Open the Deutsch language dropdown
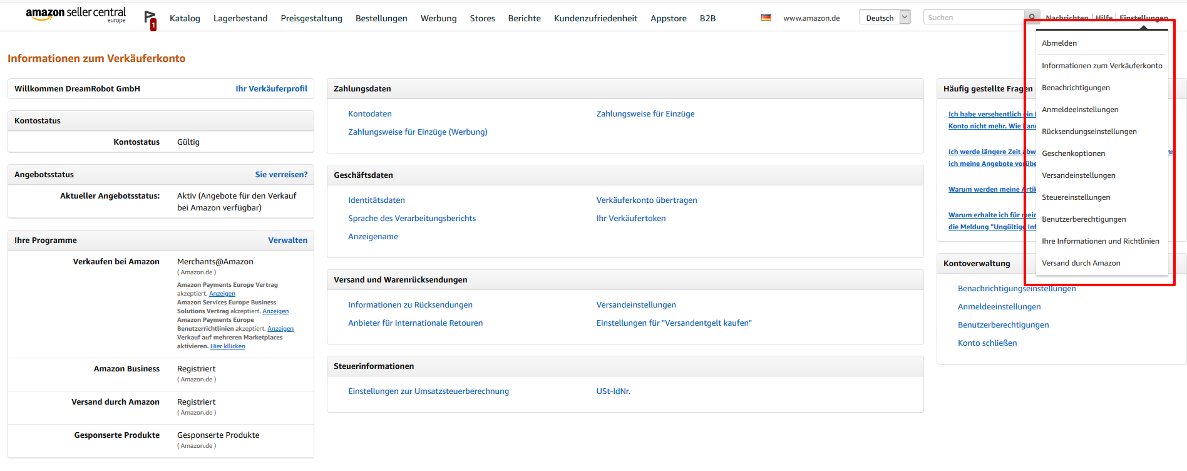1187x471 pixels. pyautogui.click(x=885, y=18)
